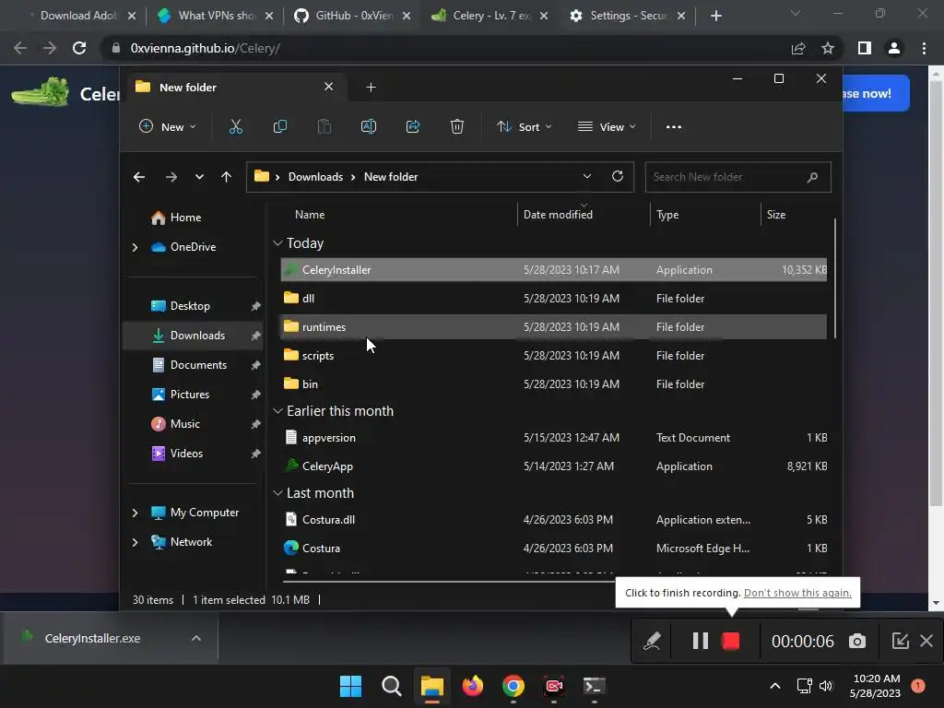Collapse the Today group
The height and width of the screenshot is (708, 944).
click(277, 243)
